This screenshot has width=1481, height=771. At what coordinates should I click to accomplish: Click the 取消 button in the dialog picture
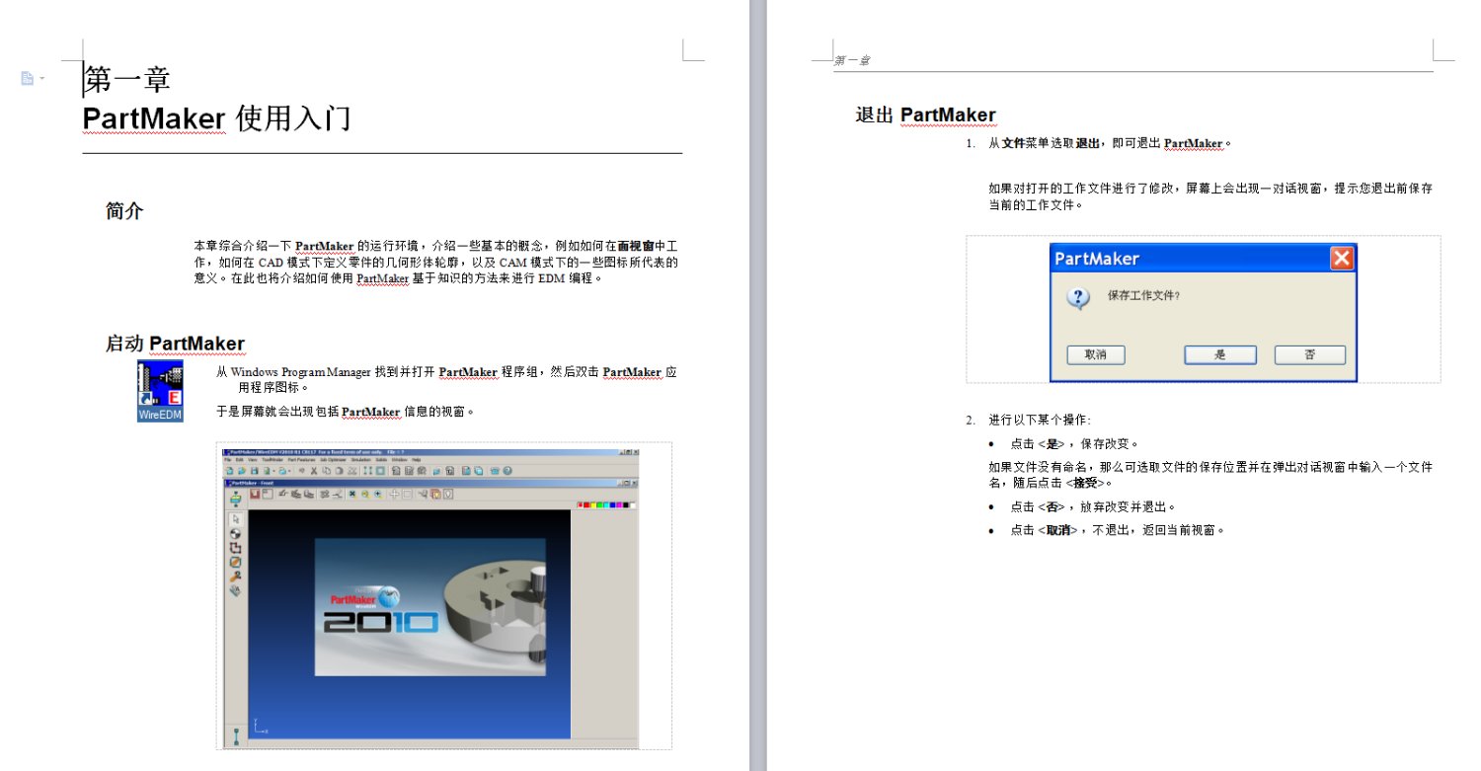coord(1096,354)
